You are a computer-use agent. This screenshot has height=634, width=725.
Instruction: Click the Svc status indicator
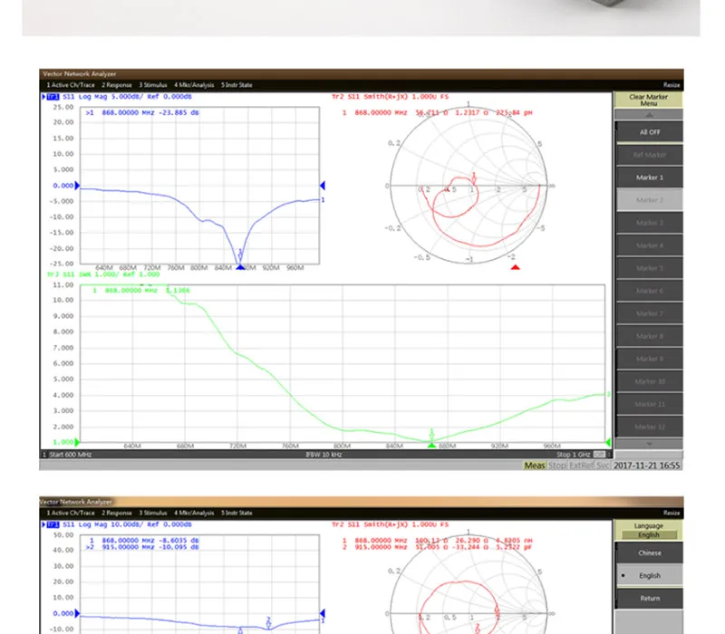[603, 466]
